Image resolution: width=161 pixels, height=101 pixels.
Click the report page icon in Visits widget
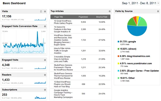point(41,12)
